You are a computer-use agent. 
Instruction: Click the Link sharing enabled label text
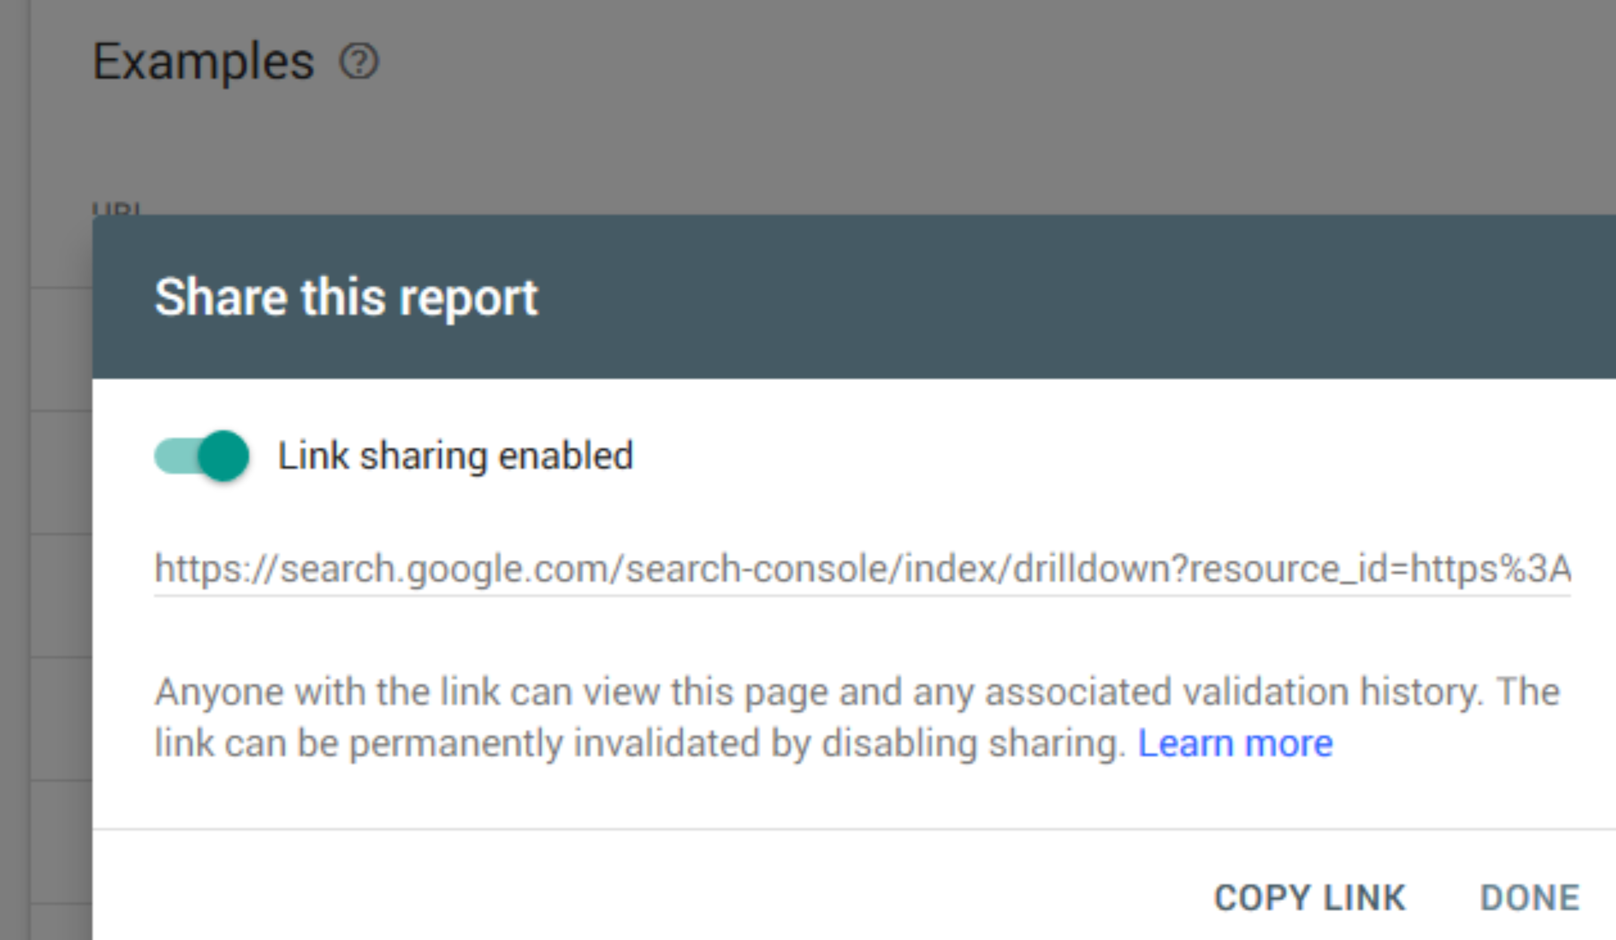pyautogui.click(x=455, y=456)
